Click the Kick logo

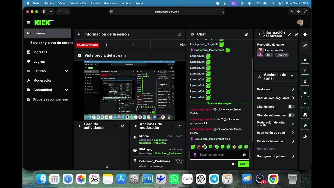(44, 23)
